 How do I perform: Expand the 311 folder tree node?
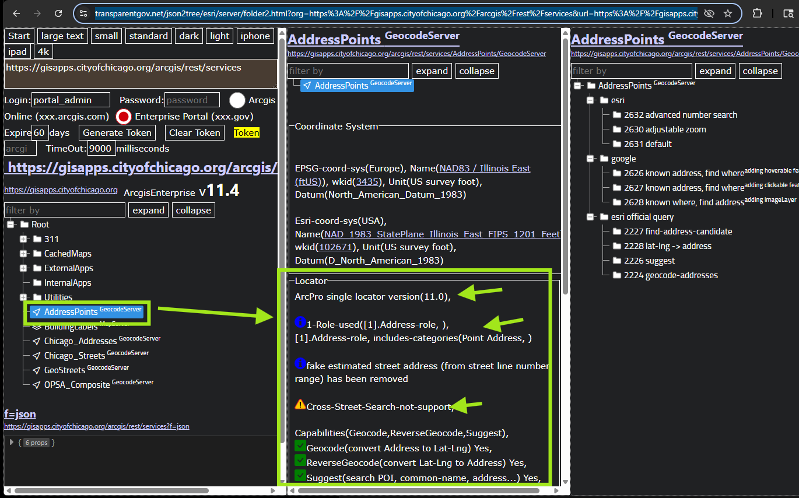[23, 239]
